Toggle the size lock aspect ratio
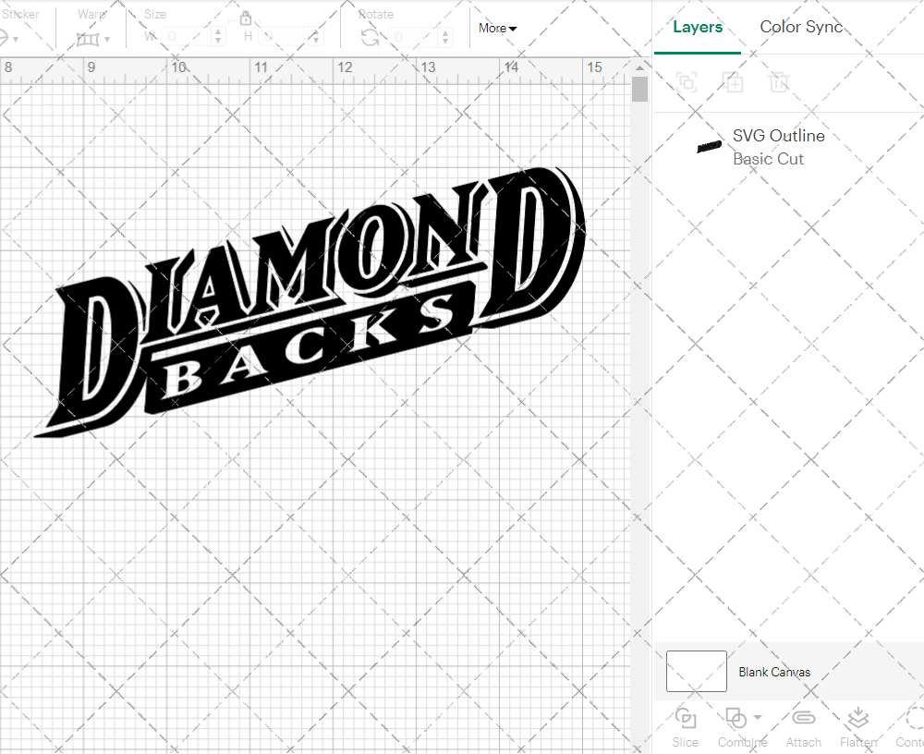The width and height of the screenshot is (924, 754). 245,18
